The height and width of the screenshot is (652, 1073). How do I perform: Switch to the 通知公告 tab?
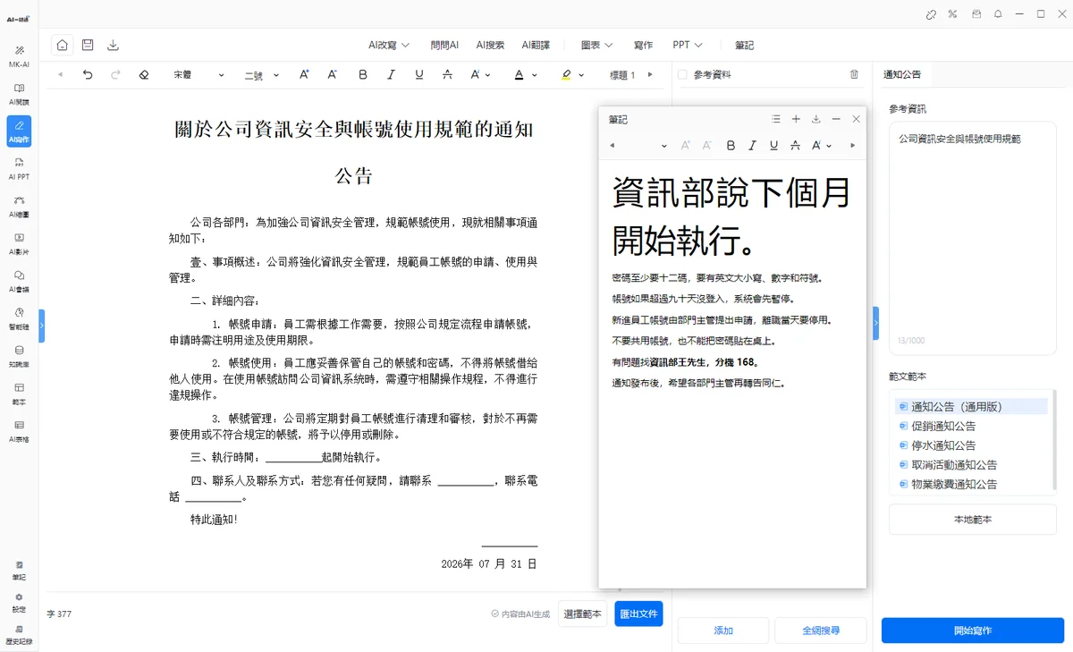pos(902,74)
